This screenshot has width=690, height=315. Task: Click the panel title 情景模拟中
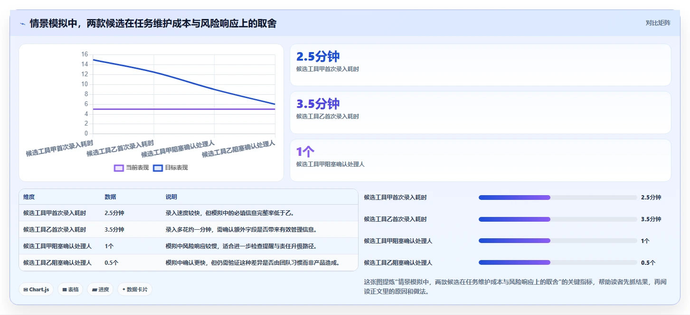click(x=153, y=24)
